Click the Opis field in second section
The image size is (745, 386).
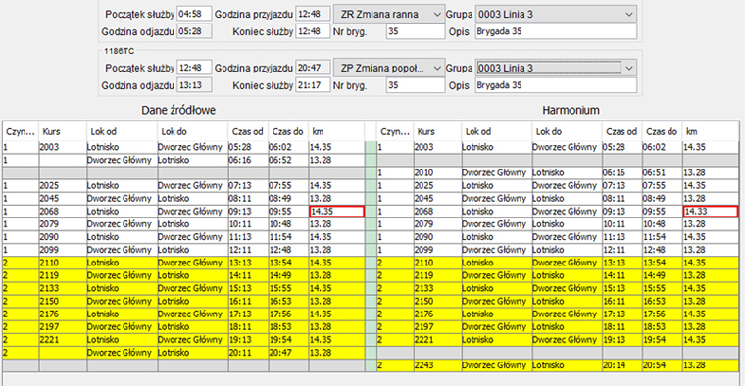(556, 85)
